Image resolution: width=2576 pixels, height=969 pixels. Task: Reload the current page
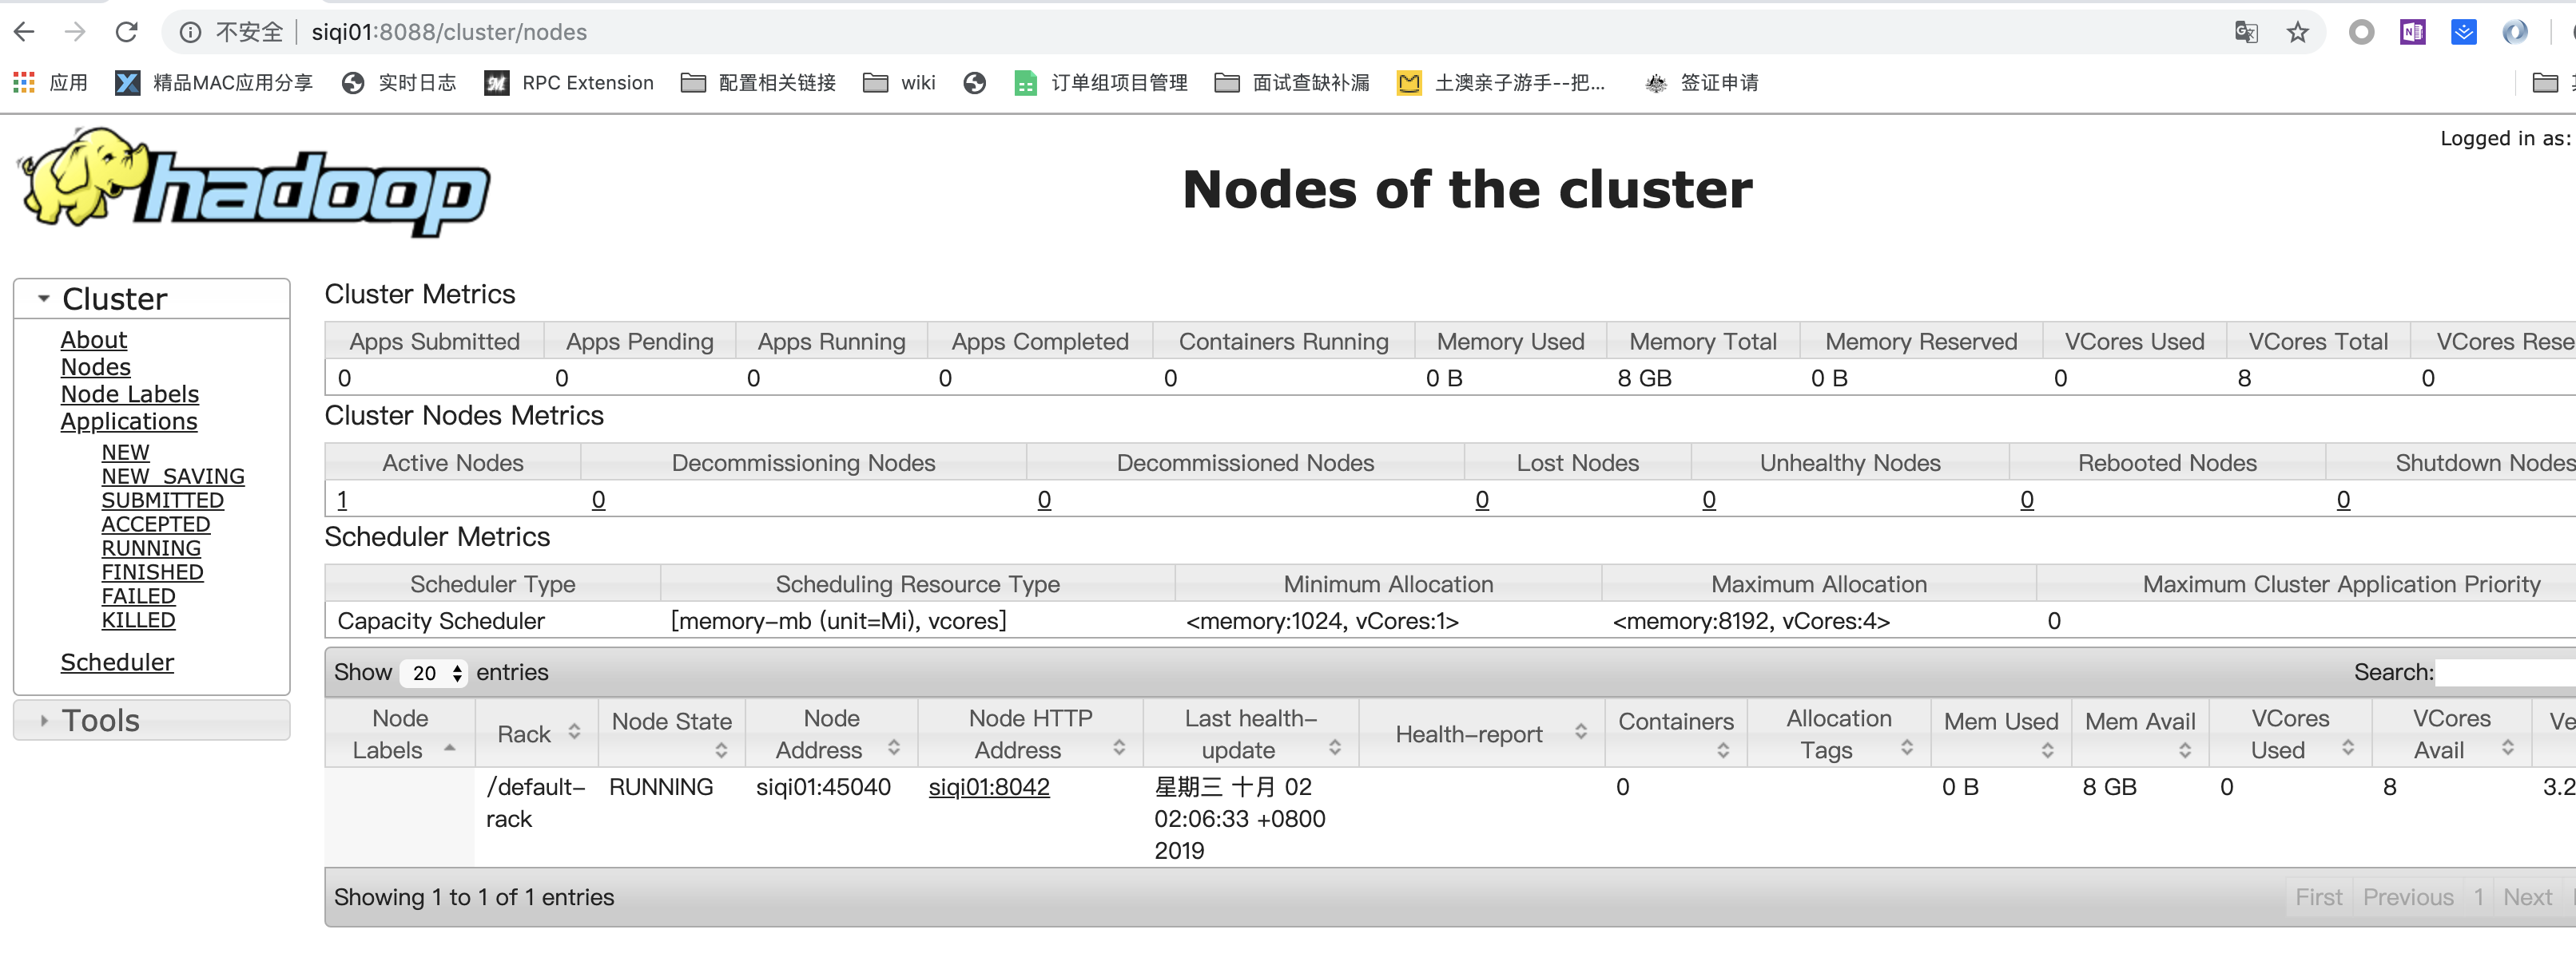[127, 31]
